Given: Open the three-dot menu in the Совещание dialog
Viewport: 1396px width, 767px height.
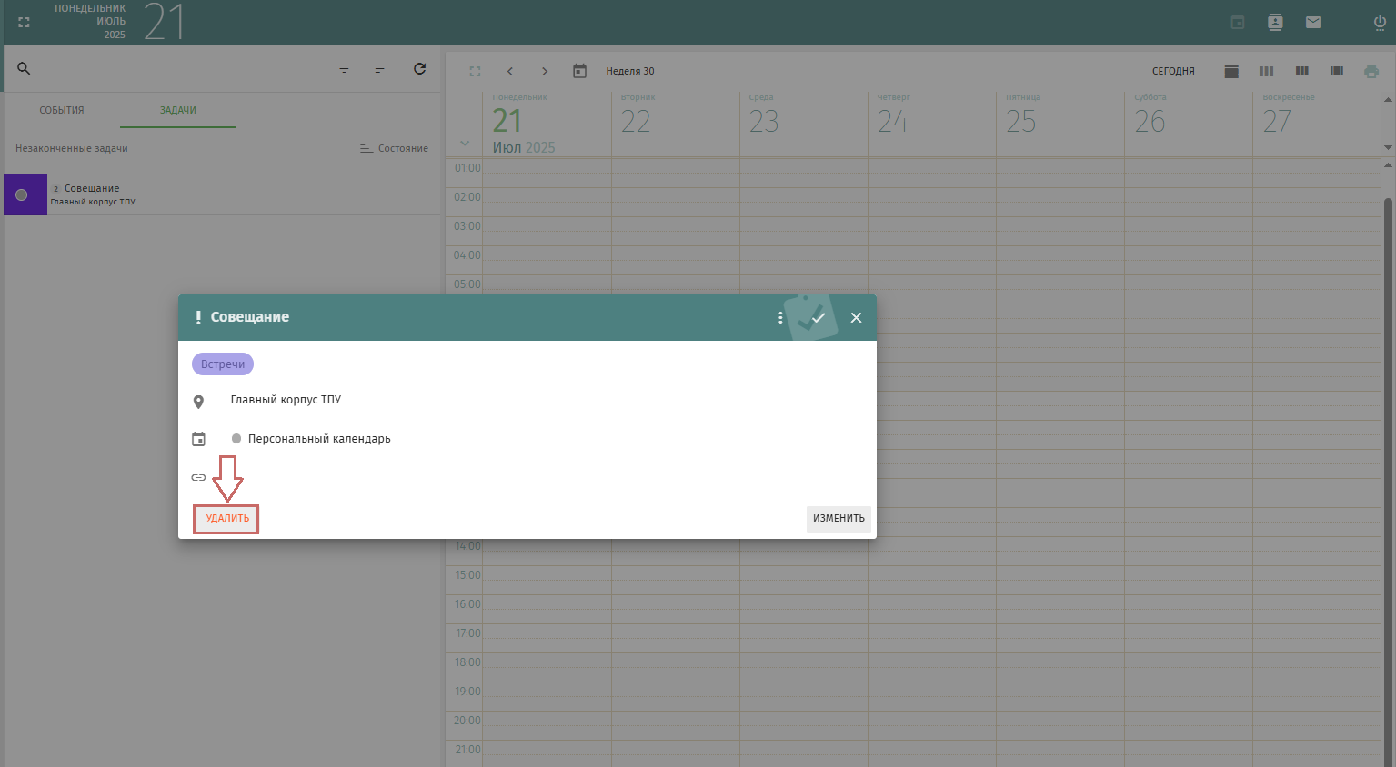Looking at the screenshot, I should (x=780, y=317).
